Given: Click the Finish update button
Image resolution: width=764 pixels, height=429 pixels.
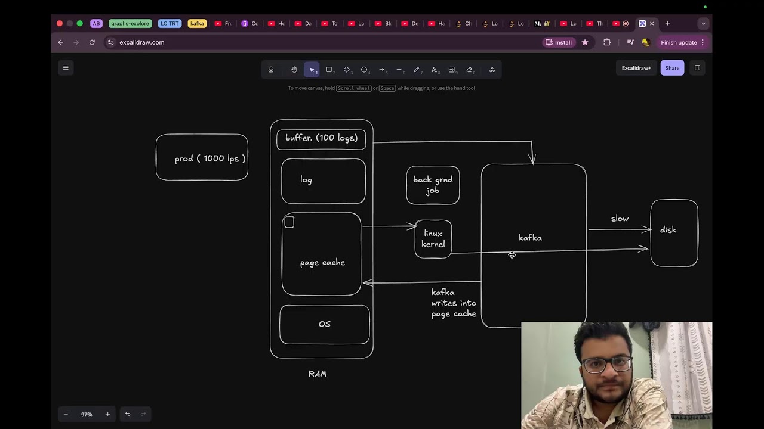Looking at the screenshot, I should click(679, 42).
